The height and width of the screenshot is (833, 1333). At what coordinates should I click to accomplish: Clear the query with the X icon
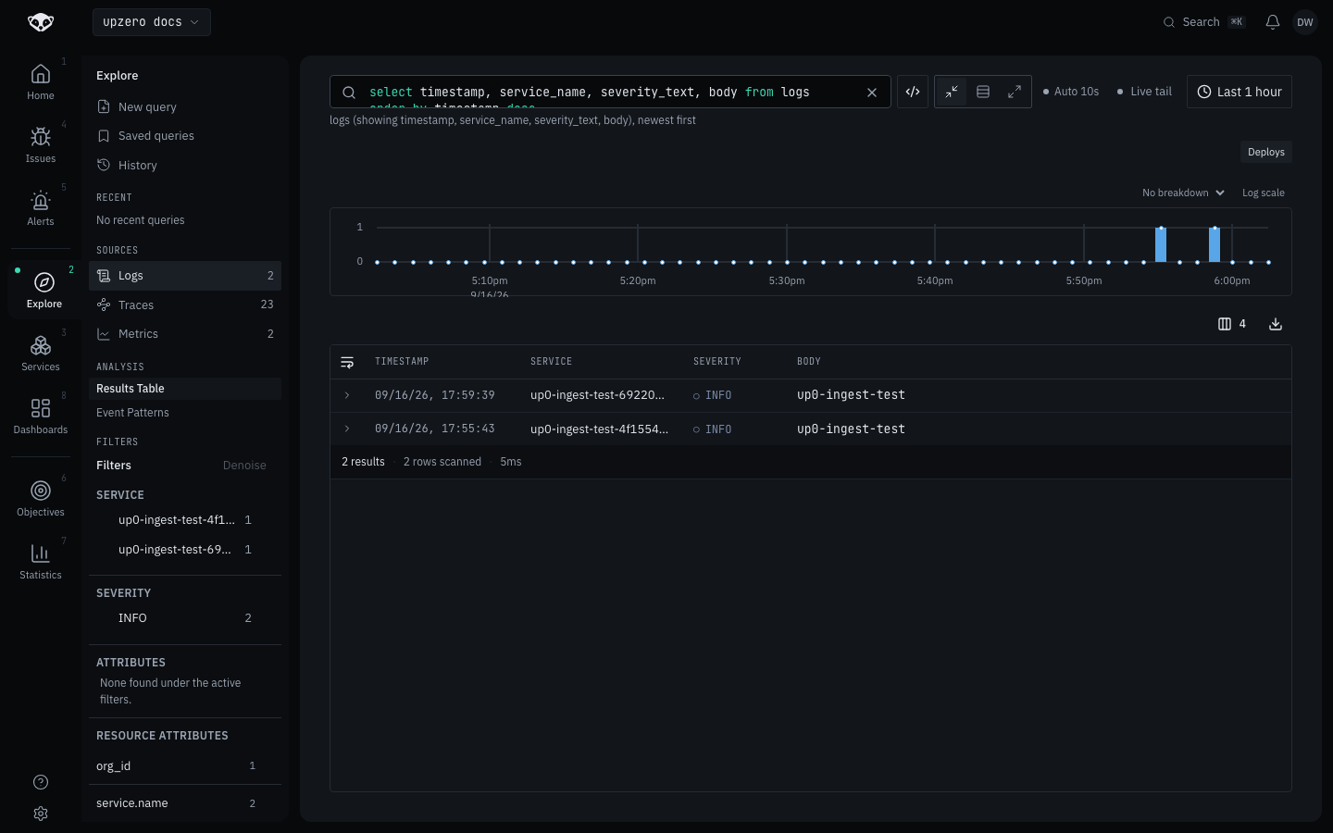coord(872,92)
